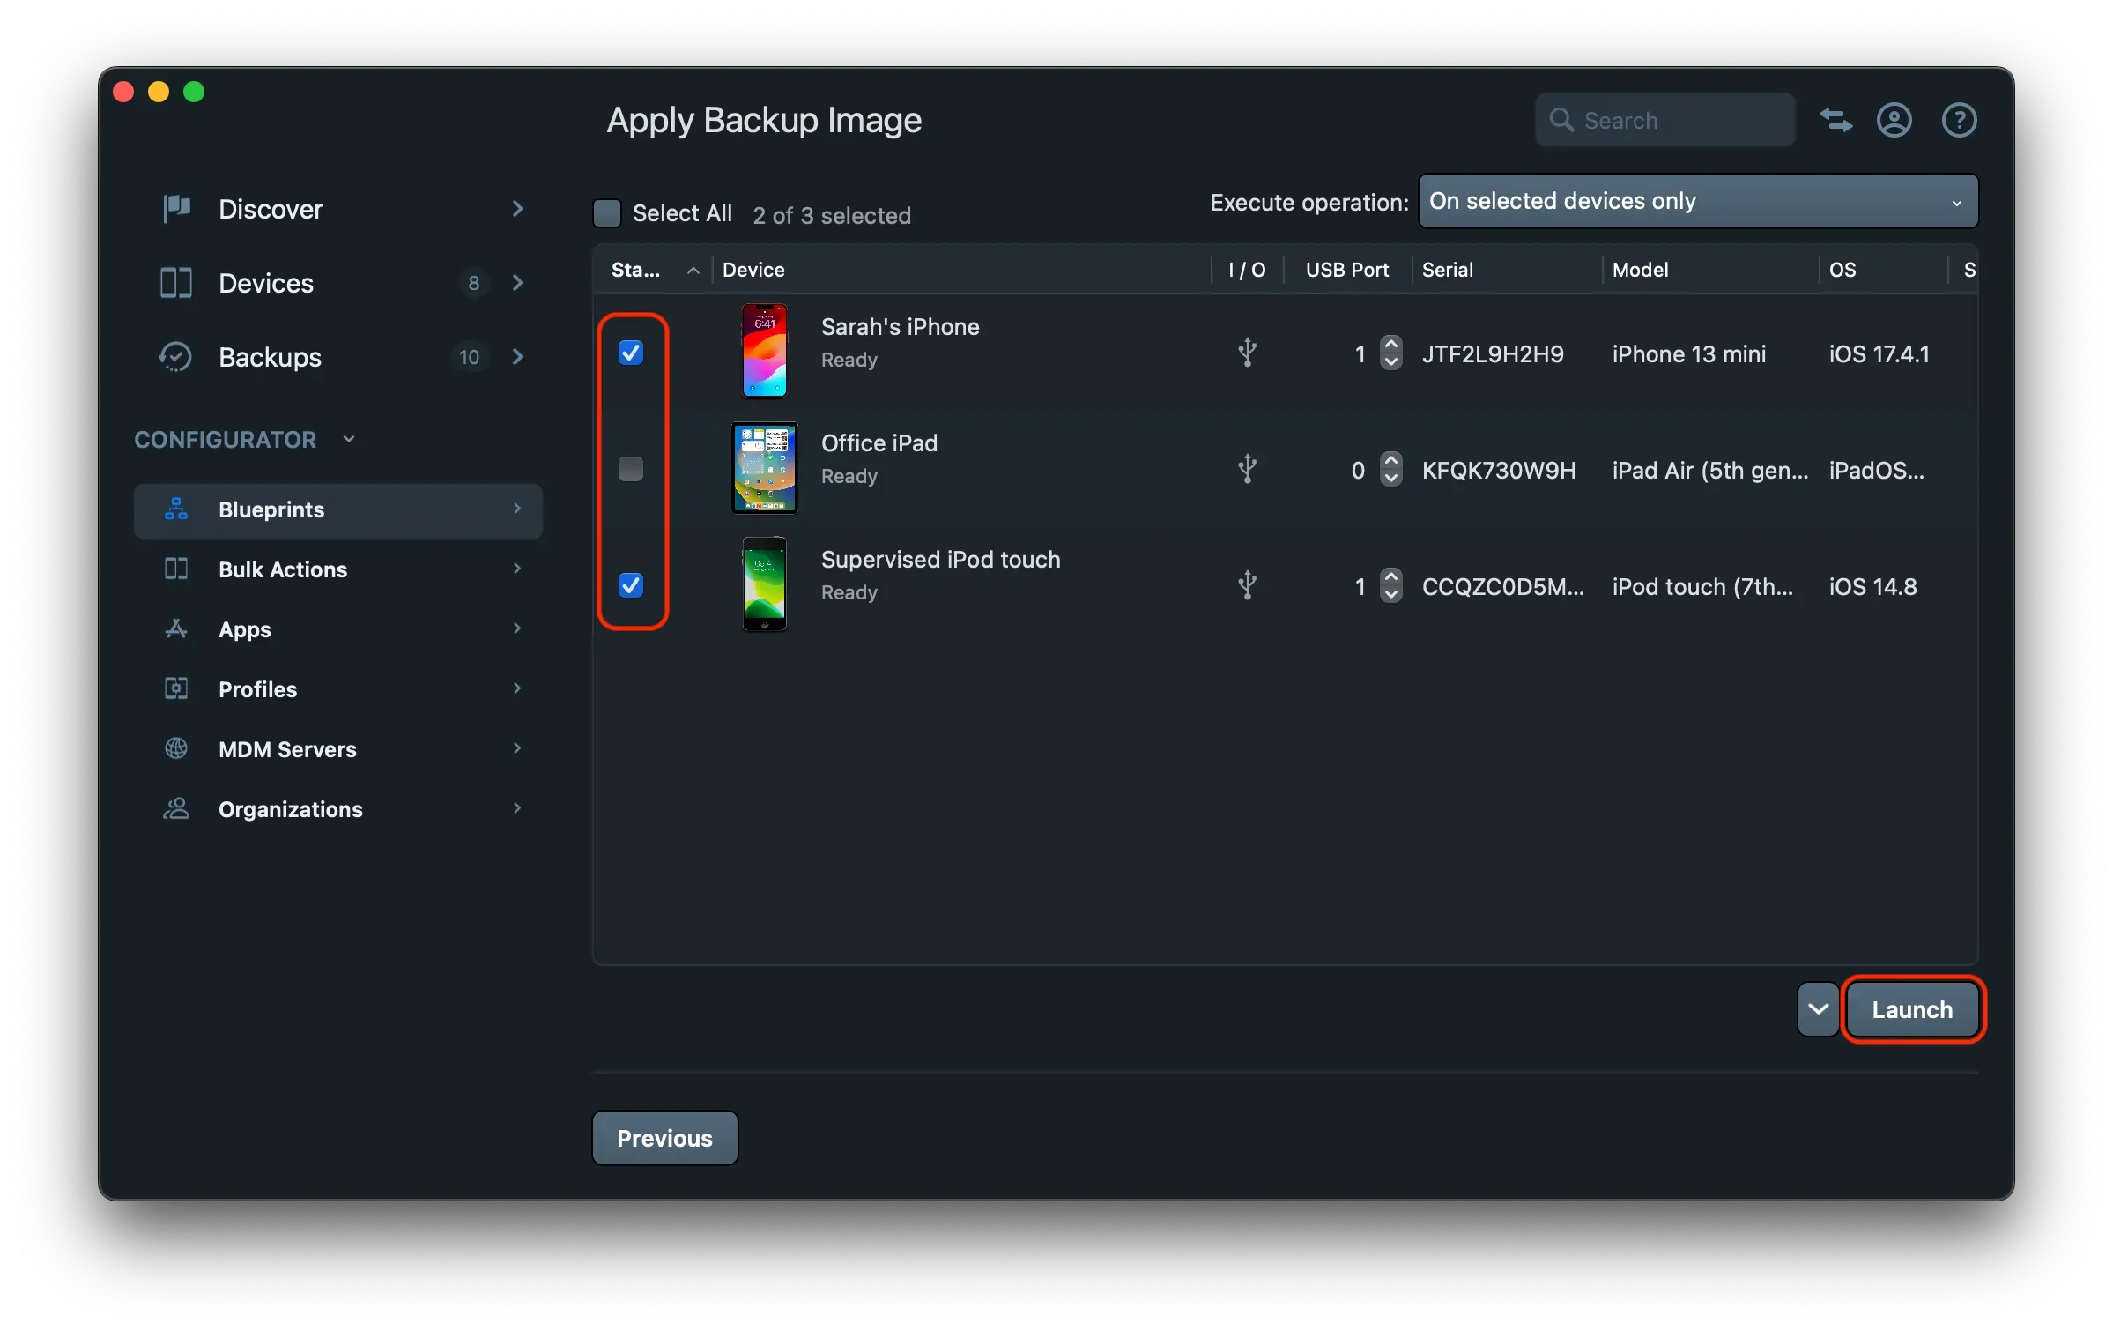The image size is (2113, 1331).
Task: Go back using the Previous button
Action: [664, 1138]
